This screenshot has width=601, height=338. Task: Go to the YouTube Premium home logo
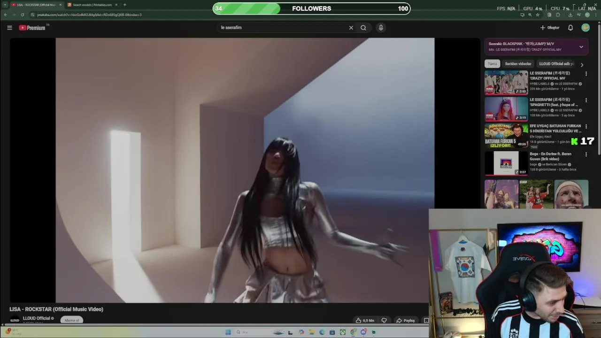point(32,28)
